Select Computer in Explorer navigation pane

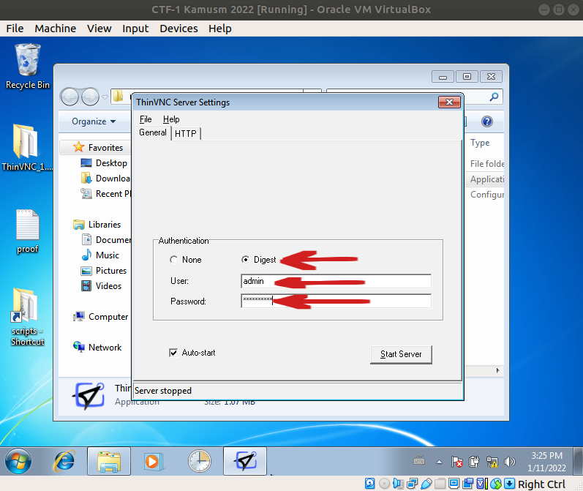(100, 317)
